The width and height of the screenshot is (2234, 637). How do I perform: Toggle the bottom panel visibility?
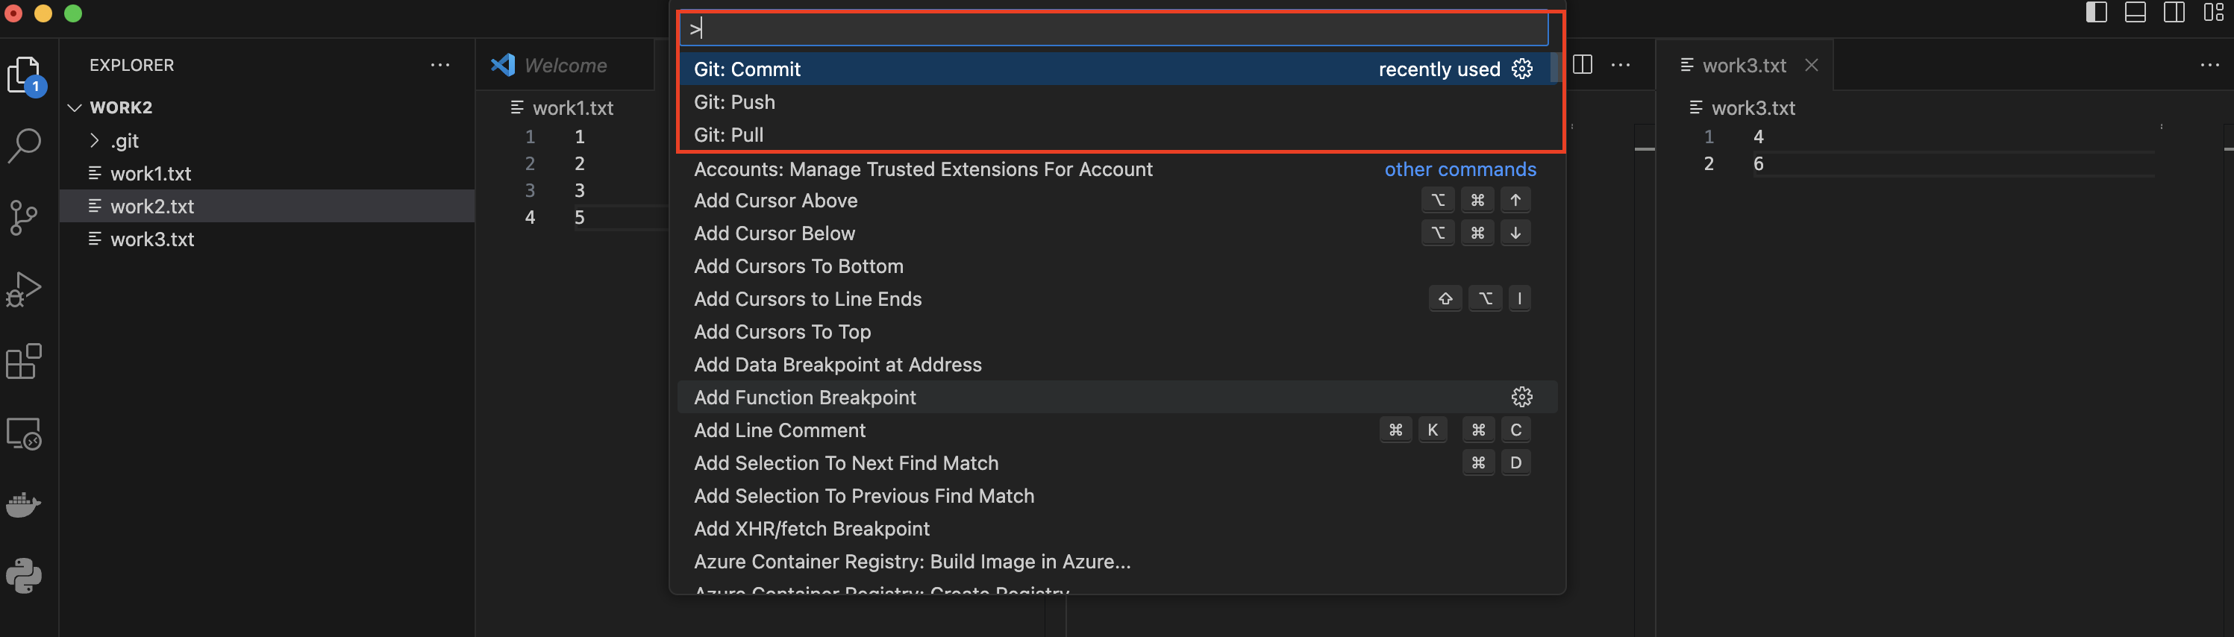tap(2136, 13)
